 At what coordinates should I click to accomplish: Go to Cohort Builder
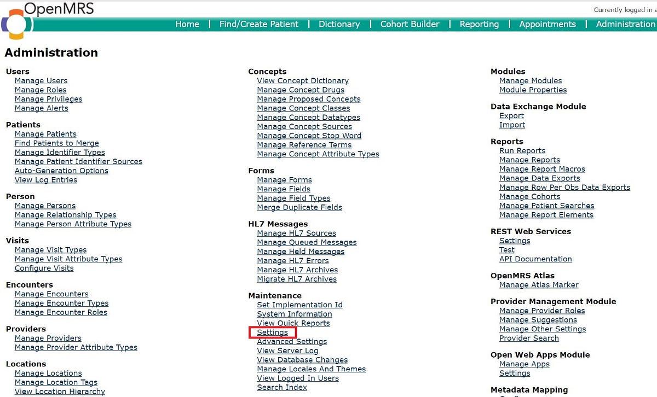(x=410, y=24)
